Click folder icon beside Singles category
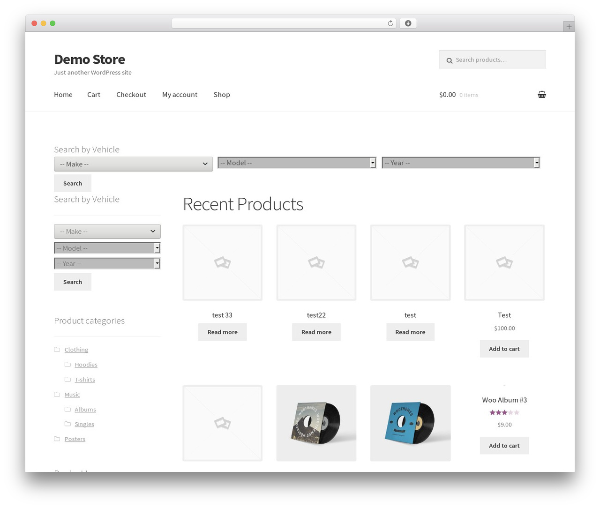 [67, 424]
